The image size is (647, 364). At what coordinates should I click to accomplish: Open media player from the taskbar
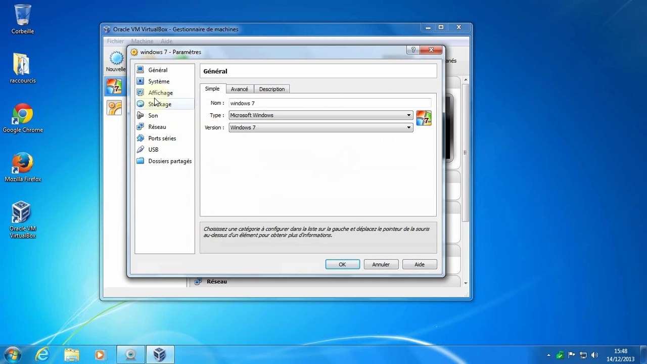point(100,355)
